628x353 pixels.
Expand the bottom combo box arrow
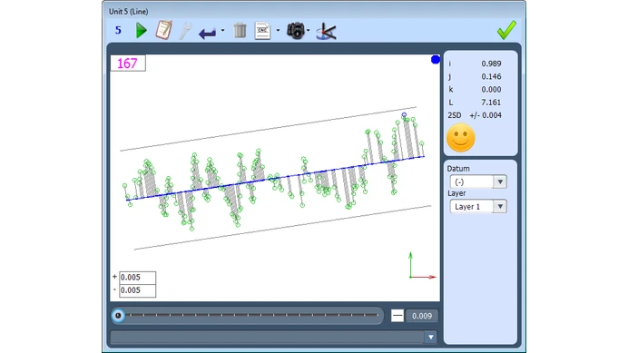(430, 337)
